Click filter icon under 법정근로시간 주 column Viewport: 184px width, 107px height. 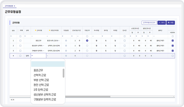pos(148,36)
